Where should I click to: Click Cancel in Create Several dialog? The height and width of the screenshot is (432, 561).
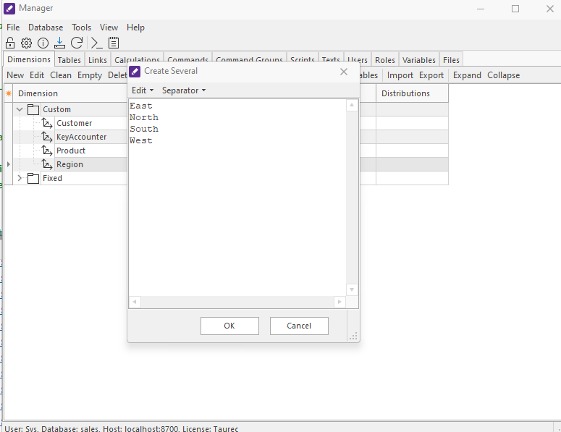pos(299,326)
